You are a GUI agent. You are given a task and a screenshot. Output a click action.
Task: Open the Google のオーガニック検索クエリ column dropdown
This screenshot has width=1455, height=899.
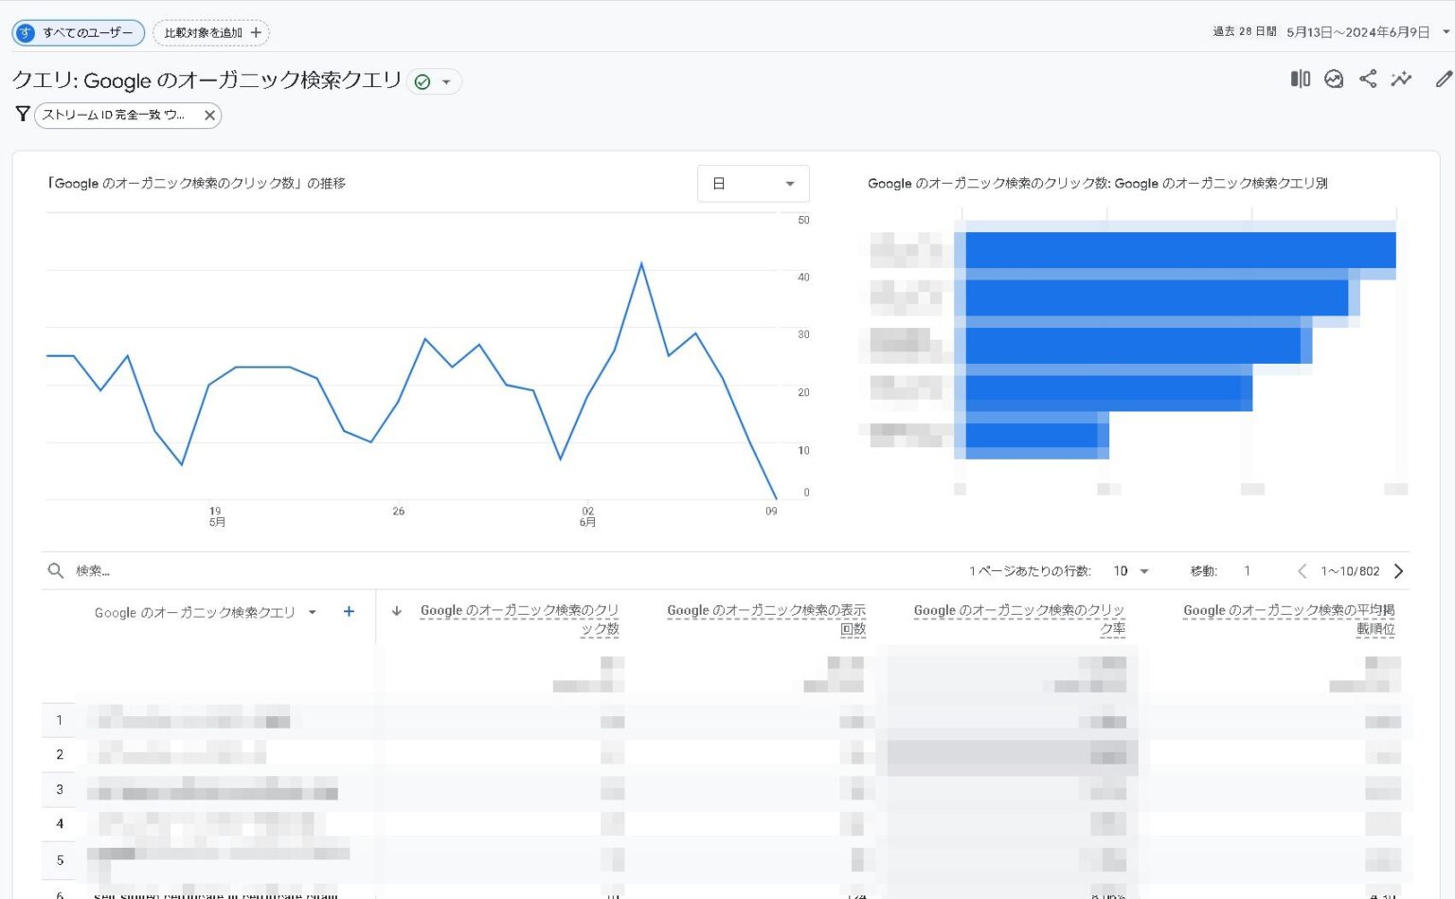(x=313, y=612)
